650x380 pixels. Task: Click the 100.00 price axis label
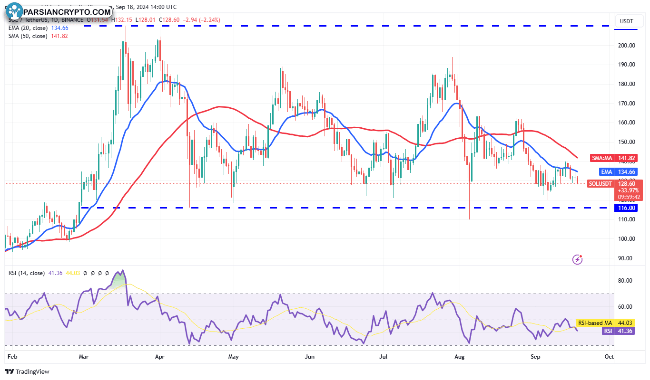tap(626, 239)
